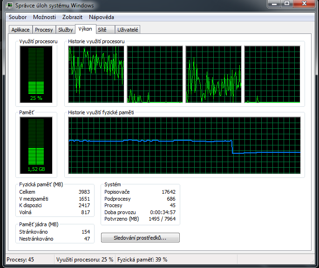The image size is (319, 268).
Task: Click the memory meter showing 1,52 GB
Action: coord(36,145)
